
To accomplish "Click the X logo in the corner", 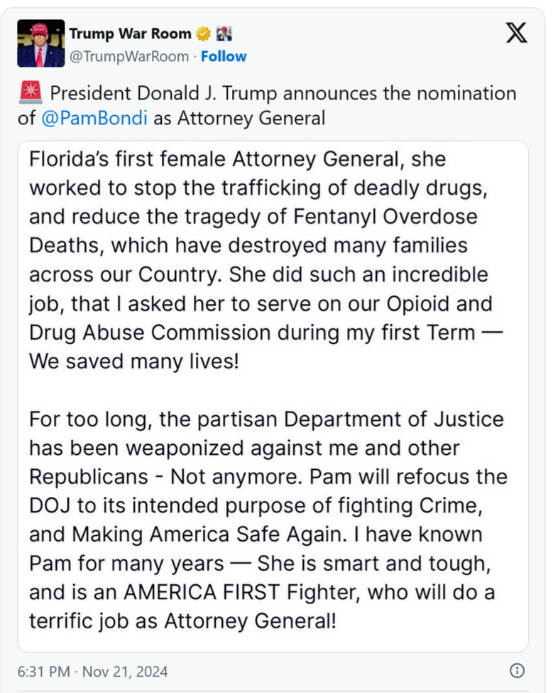I will coord(516,33).
